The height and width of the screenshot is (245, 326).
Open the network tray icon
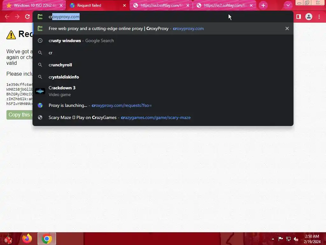(288, 239)
